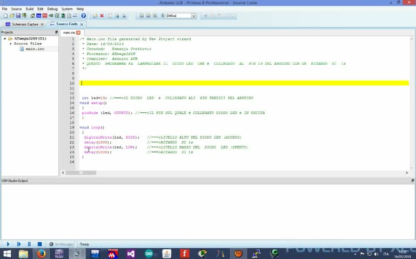The height and width of the screenshot is (259, 416).
Task: Float the Projects panel with its icon
Action: (x=56, y=32)
